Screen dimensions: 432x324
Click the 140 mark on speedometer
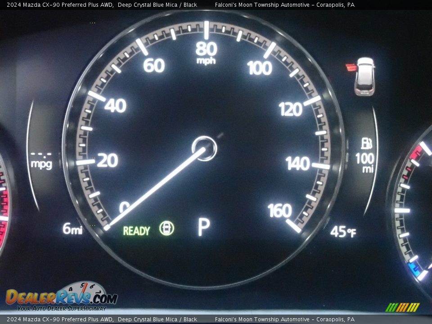click(x=297, y=163)
